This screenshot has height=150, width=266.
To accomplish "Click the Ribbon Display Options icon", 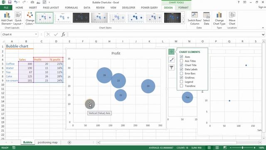I will [x=245, y=2].
